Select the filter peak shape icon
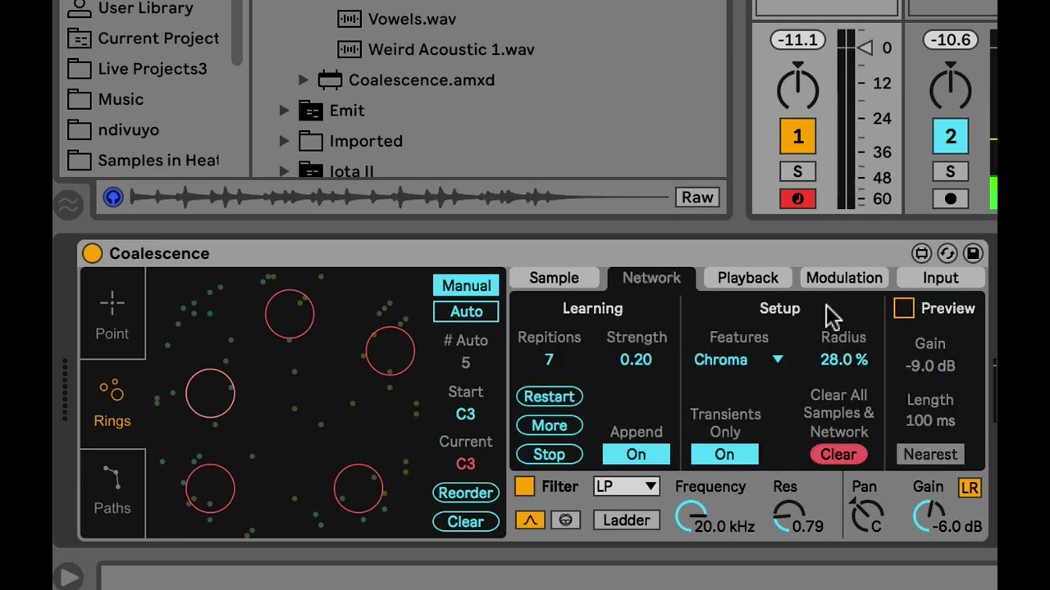1050x590 pixels. (530, 520)
